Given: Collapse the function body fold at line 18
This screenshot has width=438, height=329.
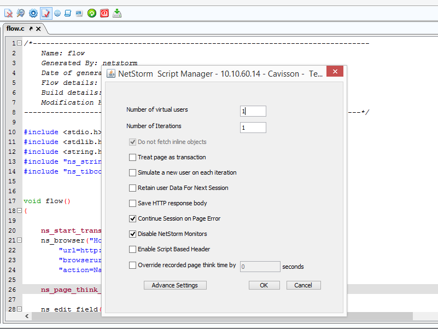Looking at the screenshot, I should point(19,210).
